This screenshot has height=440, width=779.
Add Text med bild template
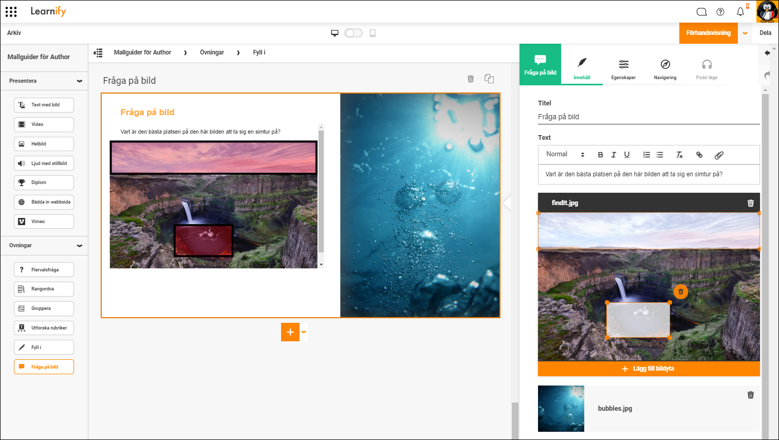coord(44,105)
